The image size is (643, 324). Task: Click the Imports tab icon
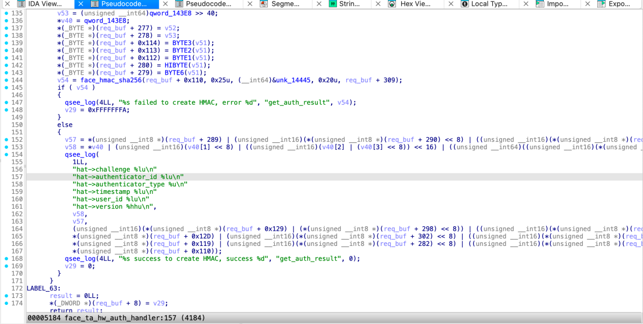point(540,4)
